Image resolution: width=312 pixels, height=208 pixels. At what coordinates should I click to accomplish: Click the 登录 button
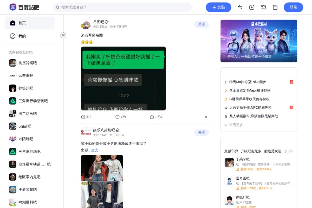tap(293, 7)
